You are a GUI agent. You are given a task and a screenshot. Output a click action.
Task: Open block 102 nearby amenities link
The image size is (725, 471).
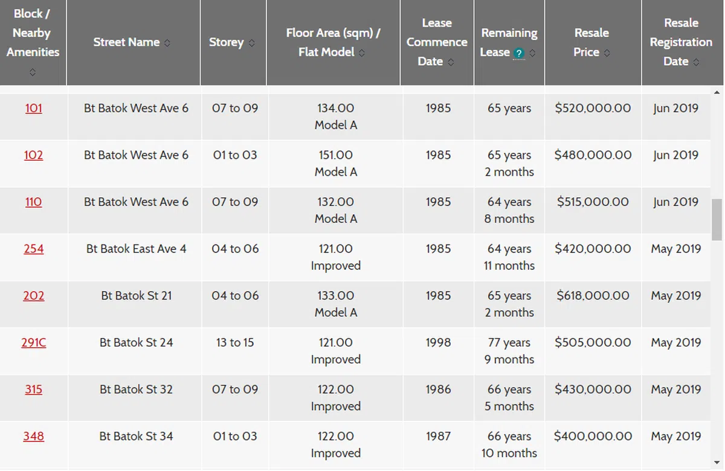34,155
